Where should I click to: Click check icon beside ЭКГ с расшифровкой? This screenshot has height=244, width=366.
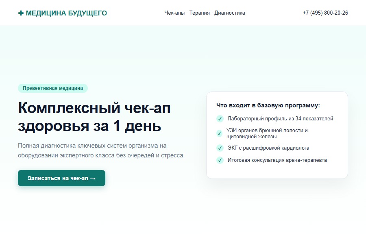[x=220, y=148]
